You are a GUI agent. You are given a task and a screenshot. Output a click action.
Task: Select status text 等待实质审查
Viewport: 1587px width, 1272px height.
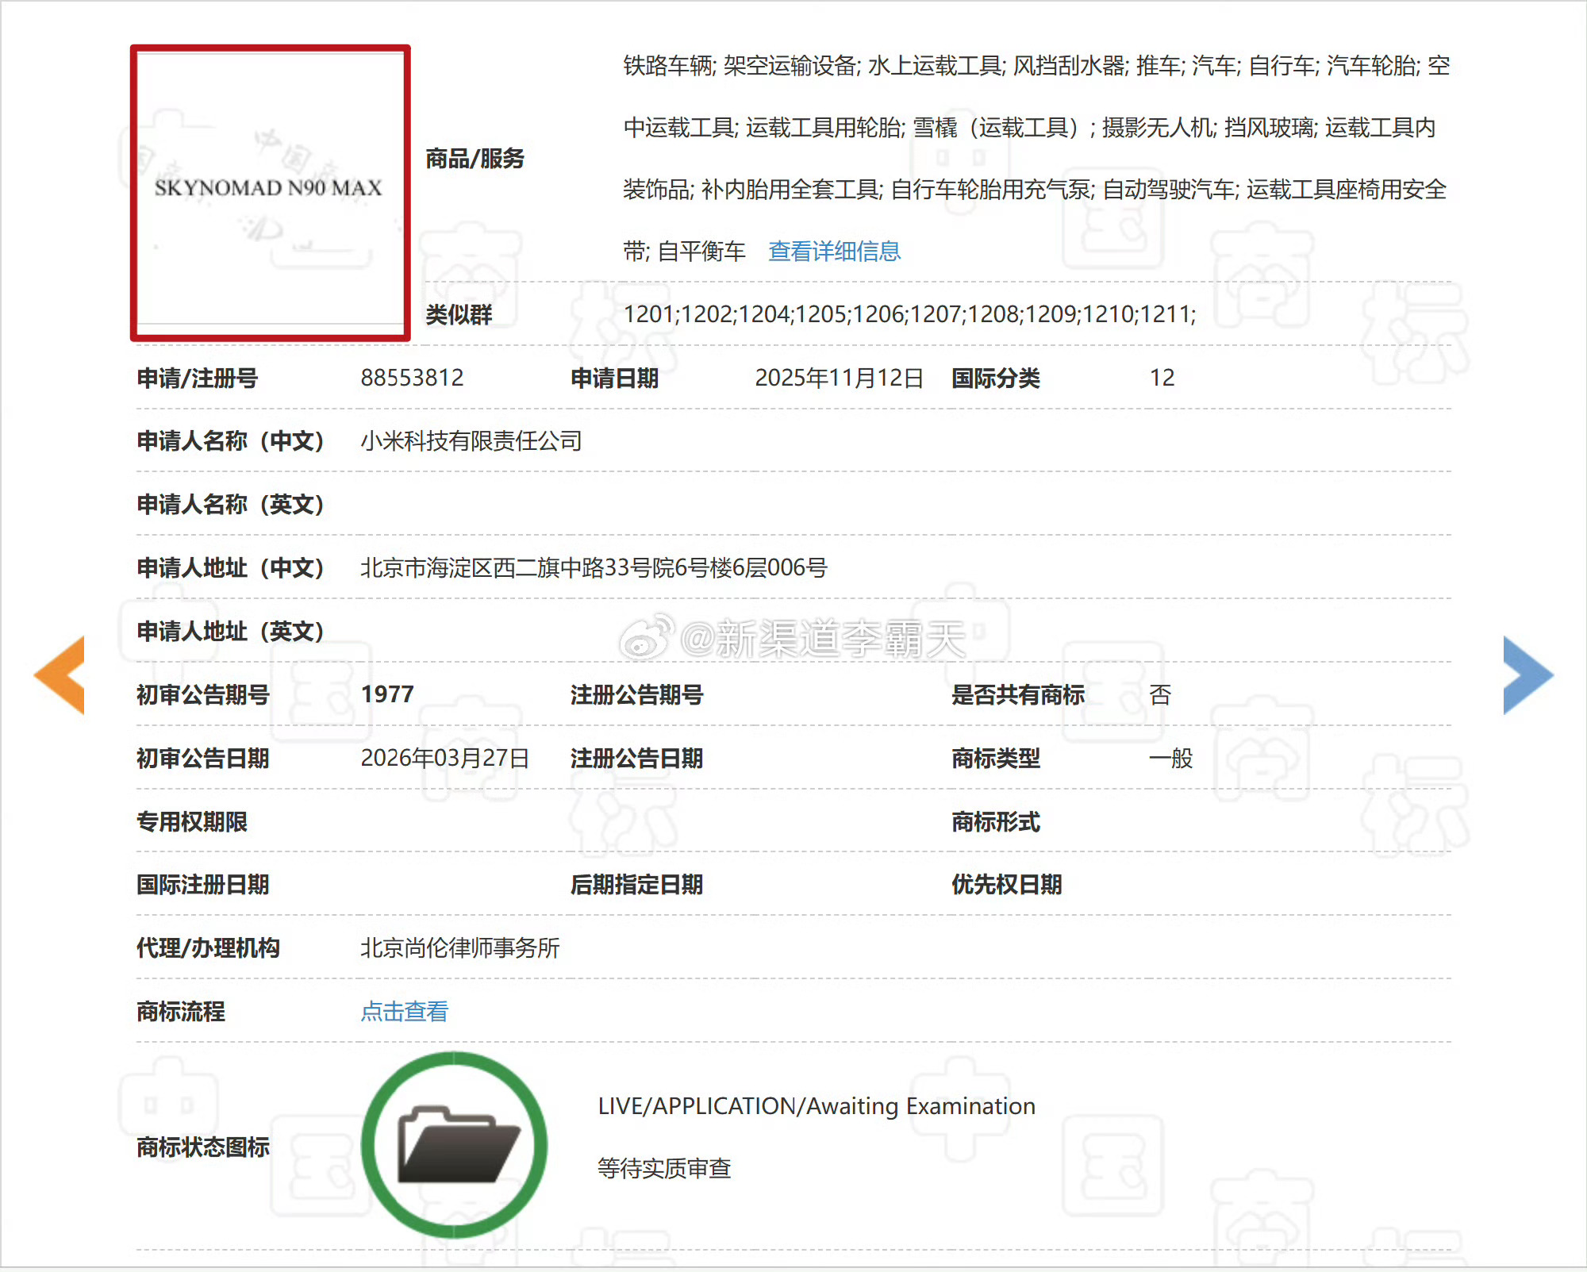pos(664,1169)
